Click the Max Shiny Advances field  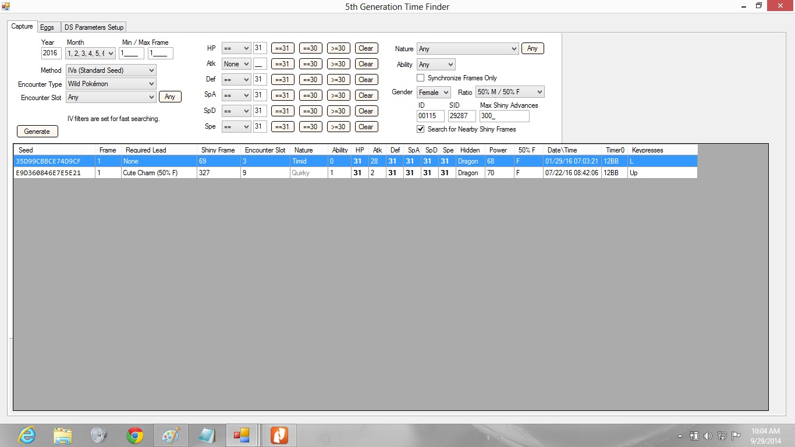[x=504, y=116]
